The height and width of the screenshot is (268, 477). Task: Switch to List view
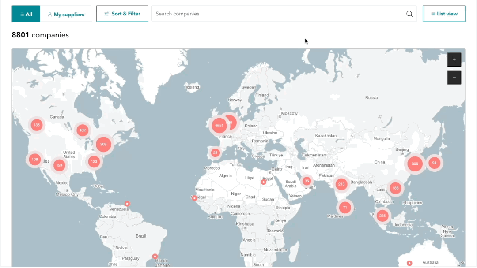[444, 14]
